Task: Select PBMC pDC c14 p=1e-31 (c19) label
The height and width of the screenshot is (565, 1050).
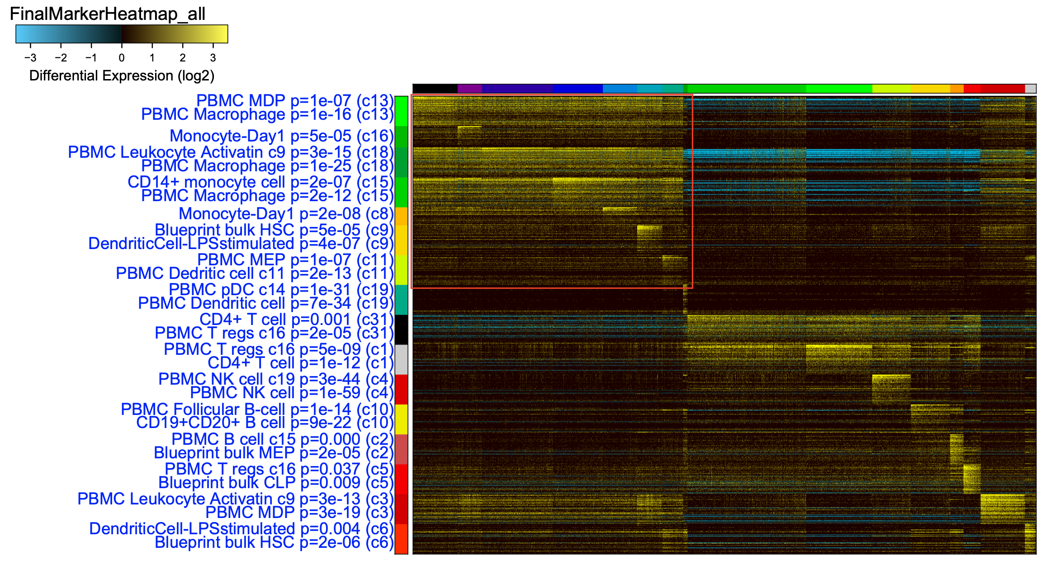Action: pos(281,289)
